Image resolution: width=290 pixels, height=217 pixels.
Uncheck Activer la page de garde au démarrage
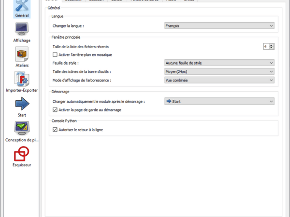[55, 110]
